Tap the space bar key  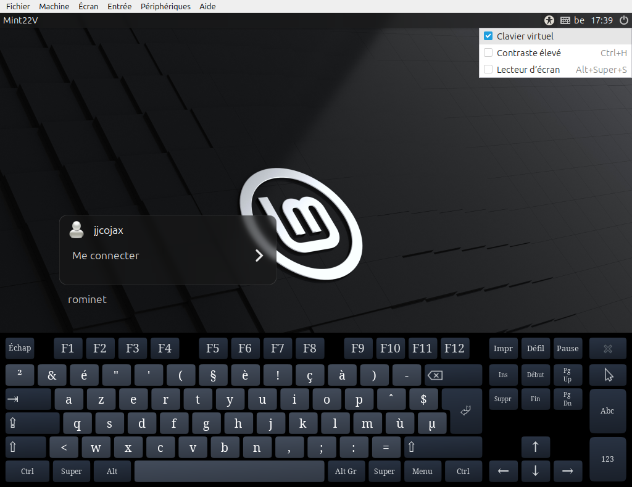[230, 472]
